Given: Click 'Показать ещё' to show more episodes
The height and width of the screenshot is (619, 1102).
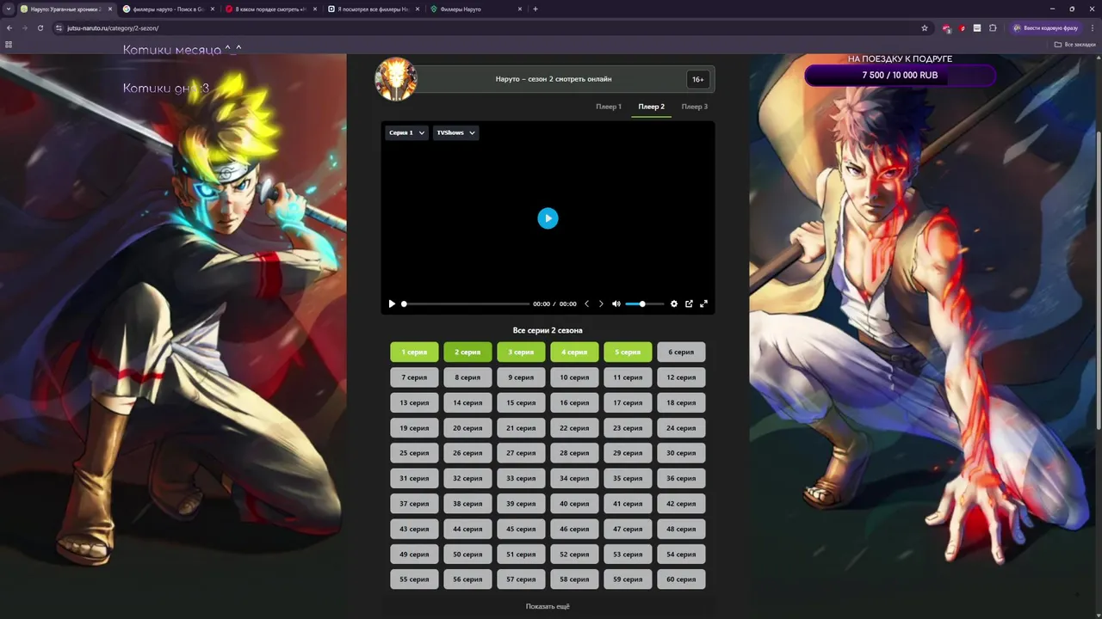Looking at the screenshot, I should coord(548,606).
